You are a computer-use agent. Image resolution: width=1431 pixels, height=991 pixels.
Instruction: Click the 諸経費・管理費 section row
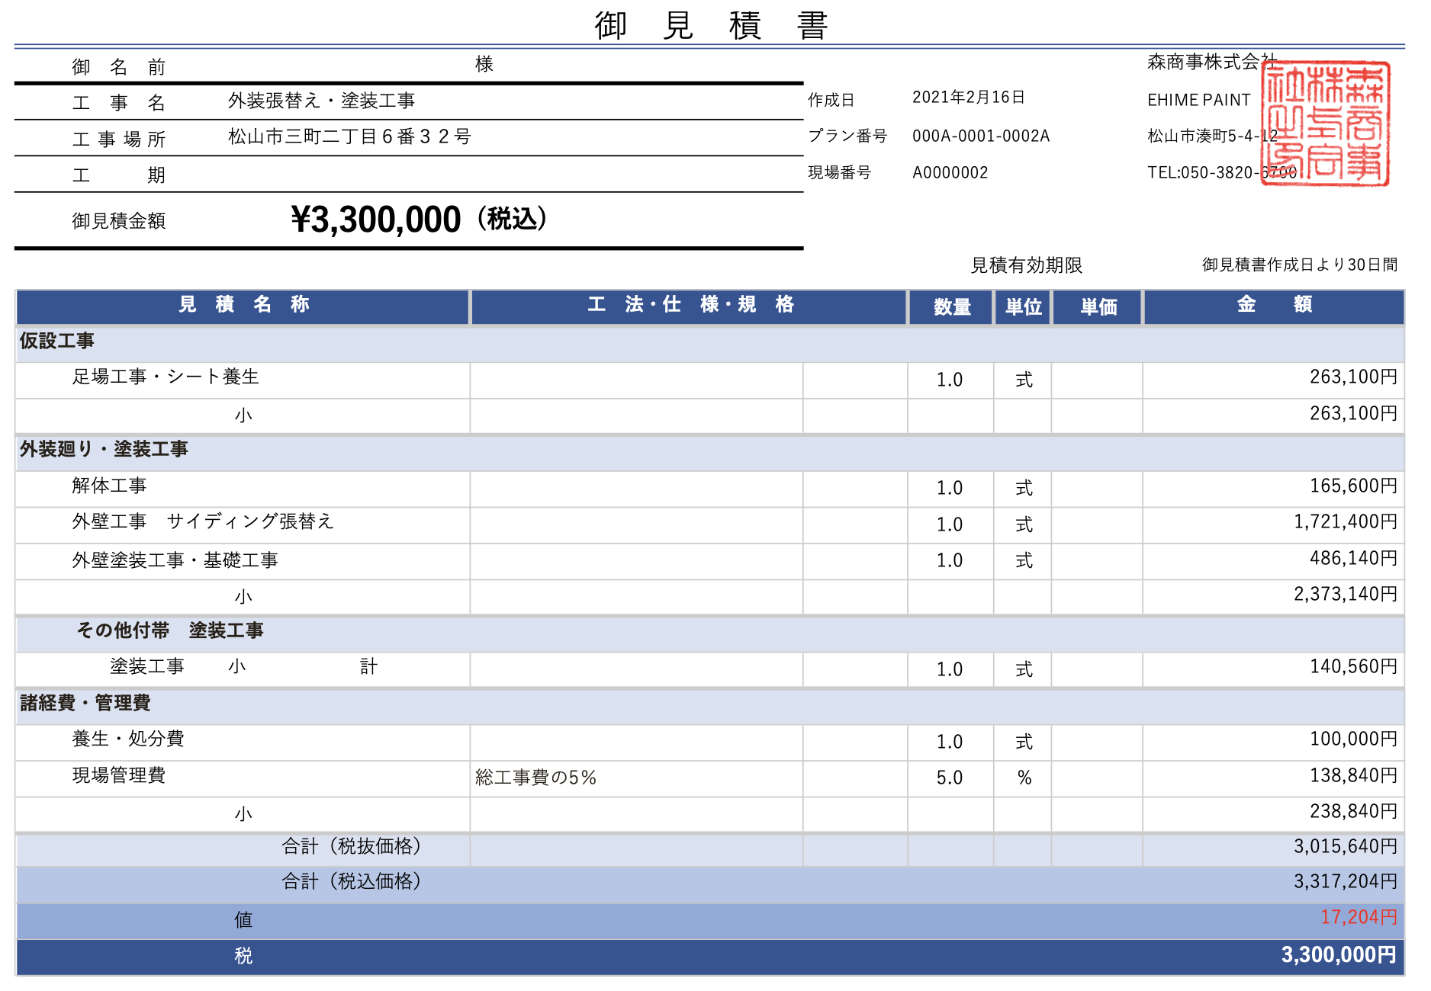click(x=709, y=706)
